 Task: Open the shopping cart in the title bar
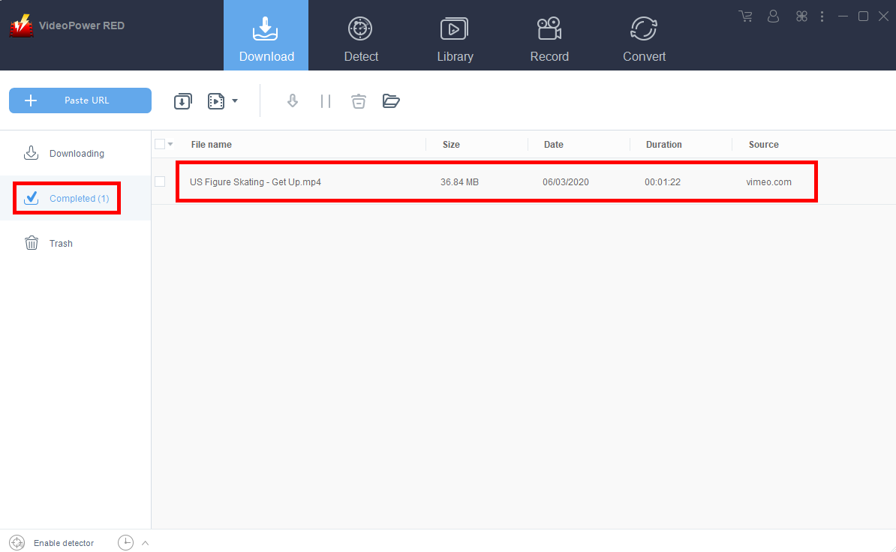(745, 16)
